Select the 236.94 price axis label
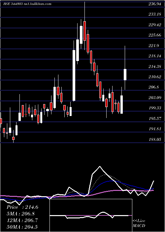Image resolution: width=165 pixels, height=232 pixels. pos(154,4)
